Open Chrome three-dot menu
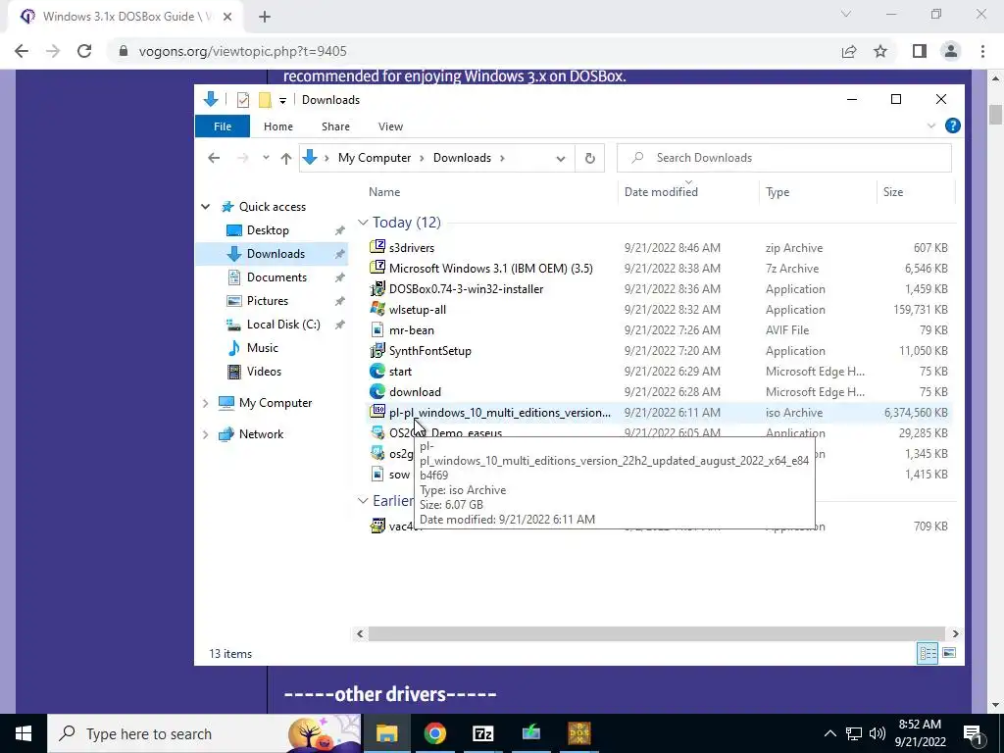Screen dimensions: 1004x753 click(982, 51)
